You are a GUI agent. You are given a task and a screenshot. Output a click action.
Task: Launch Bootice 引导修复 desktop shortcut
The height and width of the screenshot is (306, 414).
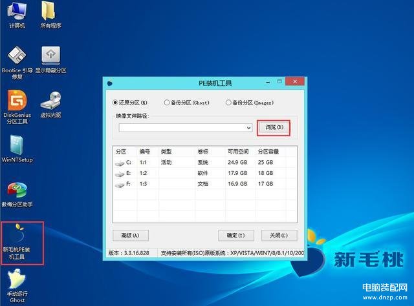tap(17, 56)
